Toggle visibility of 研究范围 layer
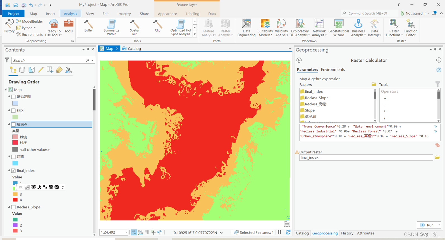The image size is (445, 240). pos(13,97)
